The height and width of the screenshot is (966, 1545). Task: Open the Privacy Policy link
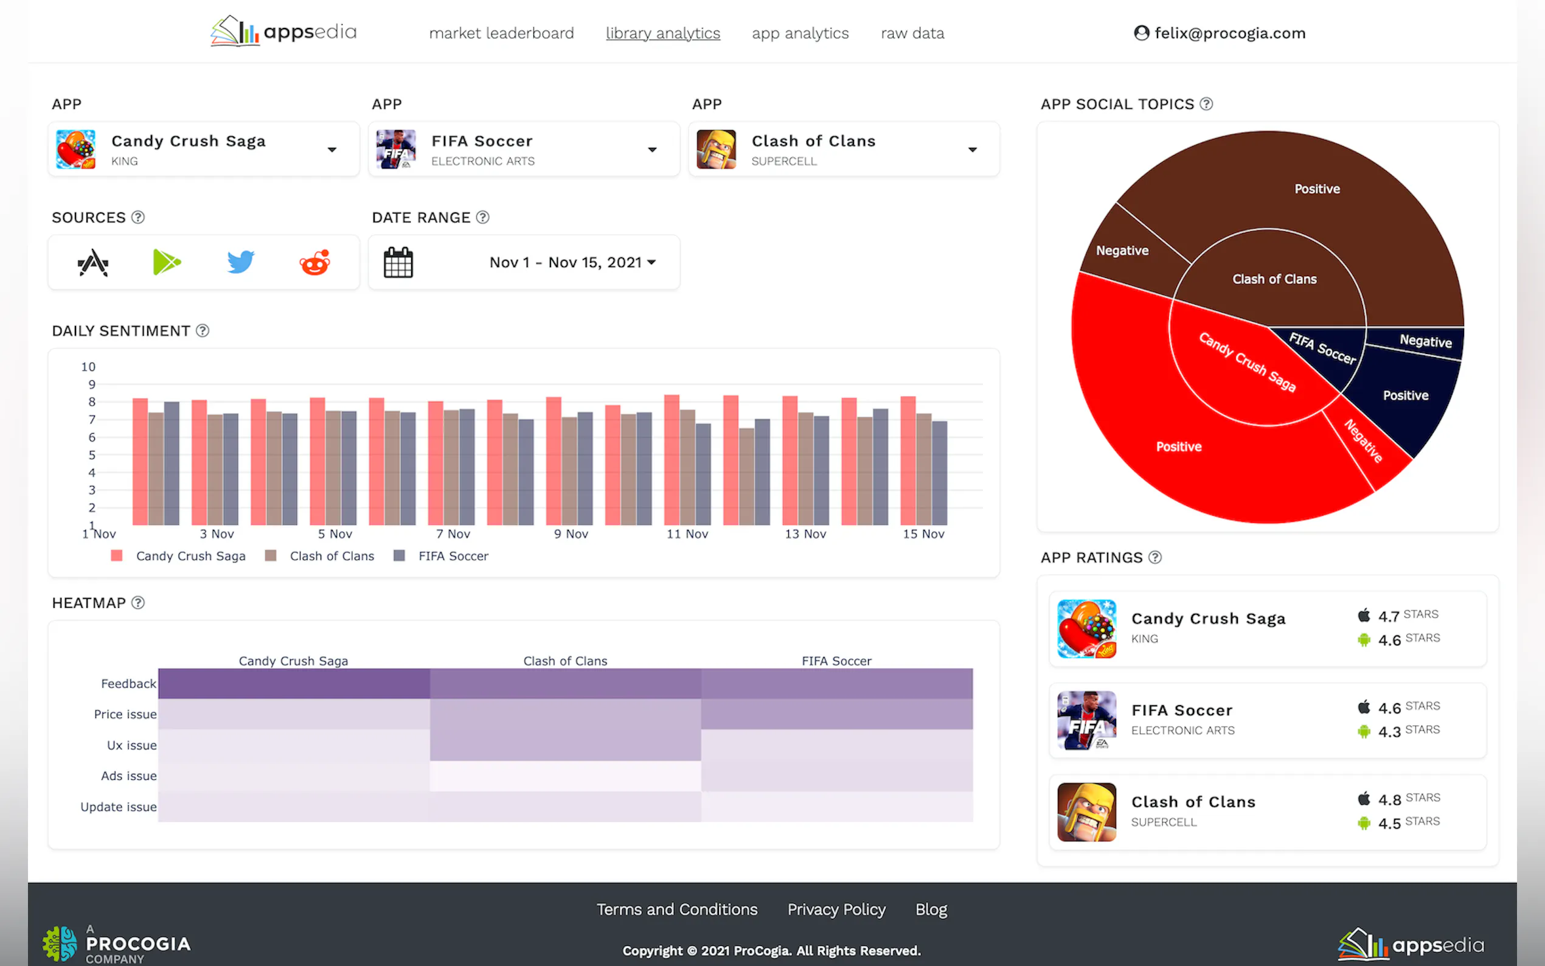coord(836,909)
